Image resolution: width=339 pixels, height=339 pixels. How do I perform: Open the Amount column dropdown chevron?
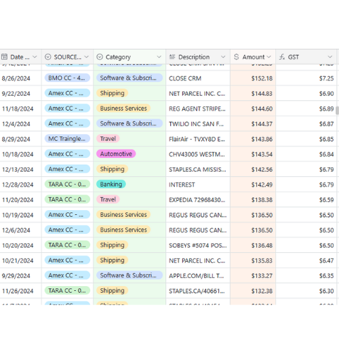tap(268, 57)
